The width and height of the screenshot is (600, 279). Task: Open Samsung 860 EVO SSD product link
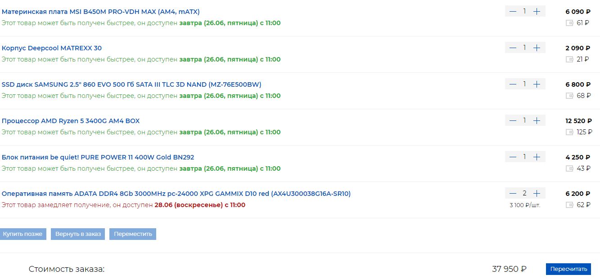click(x=131, y=84)
